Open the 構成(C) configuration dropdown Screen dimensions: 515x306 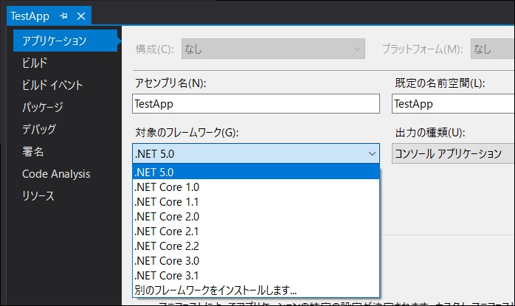(273, 49)
